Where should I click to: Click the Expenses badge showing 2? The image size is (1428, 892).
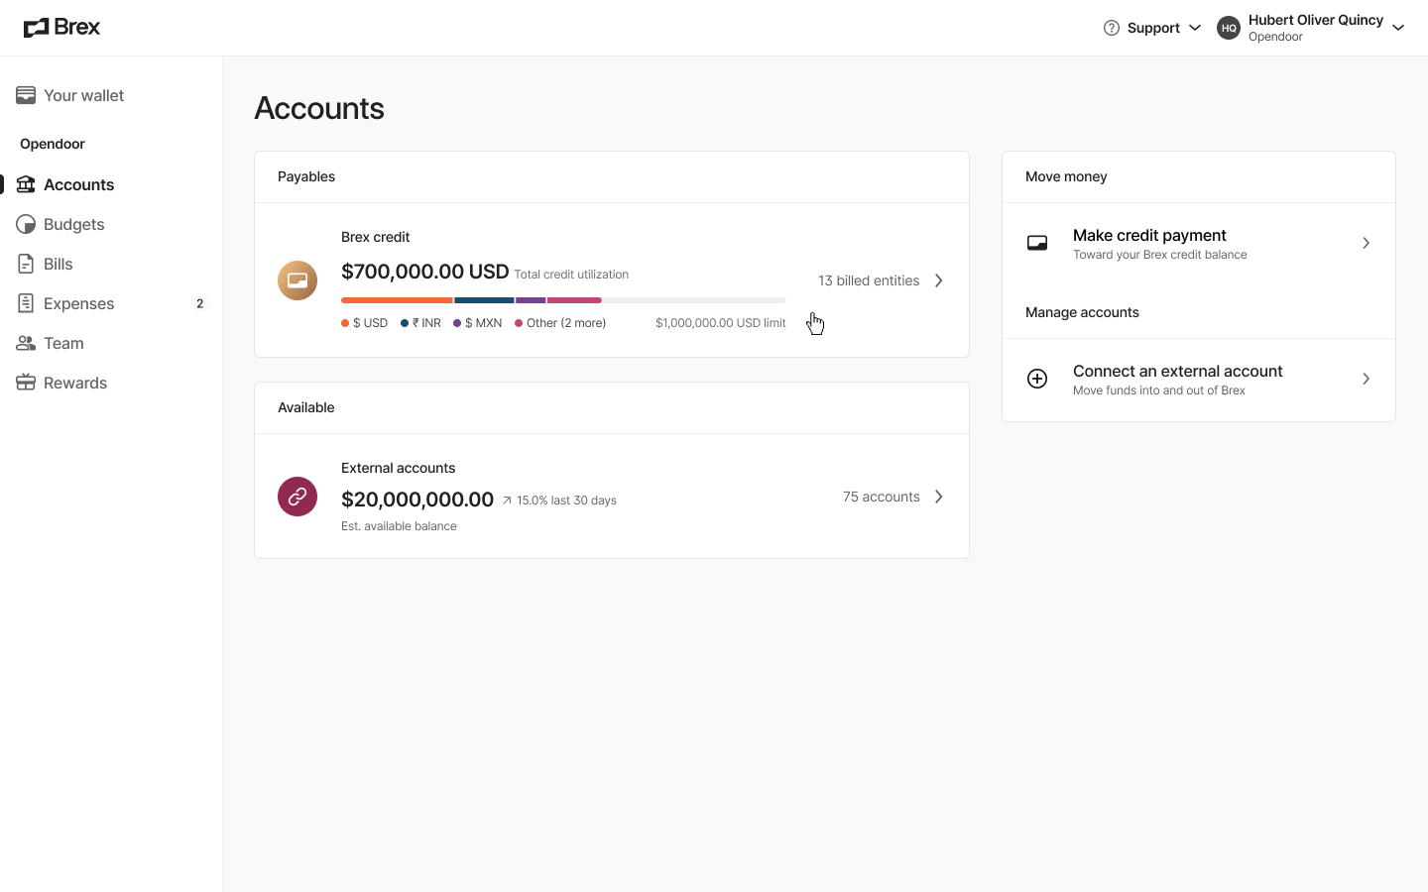click(x=199, y=303)
